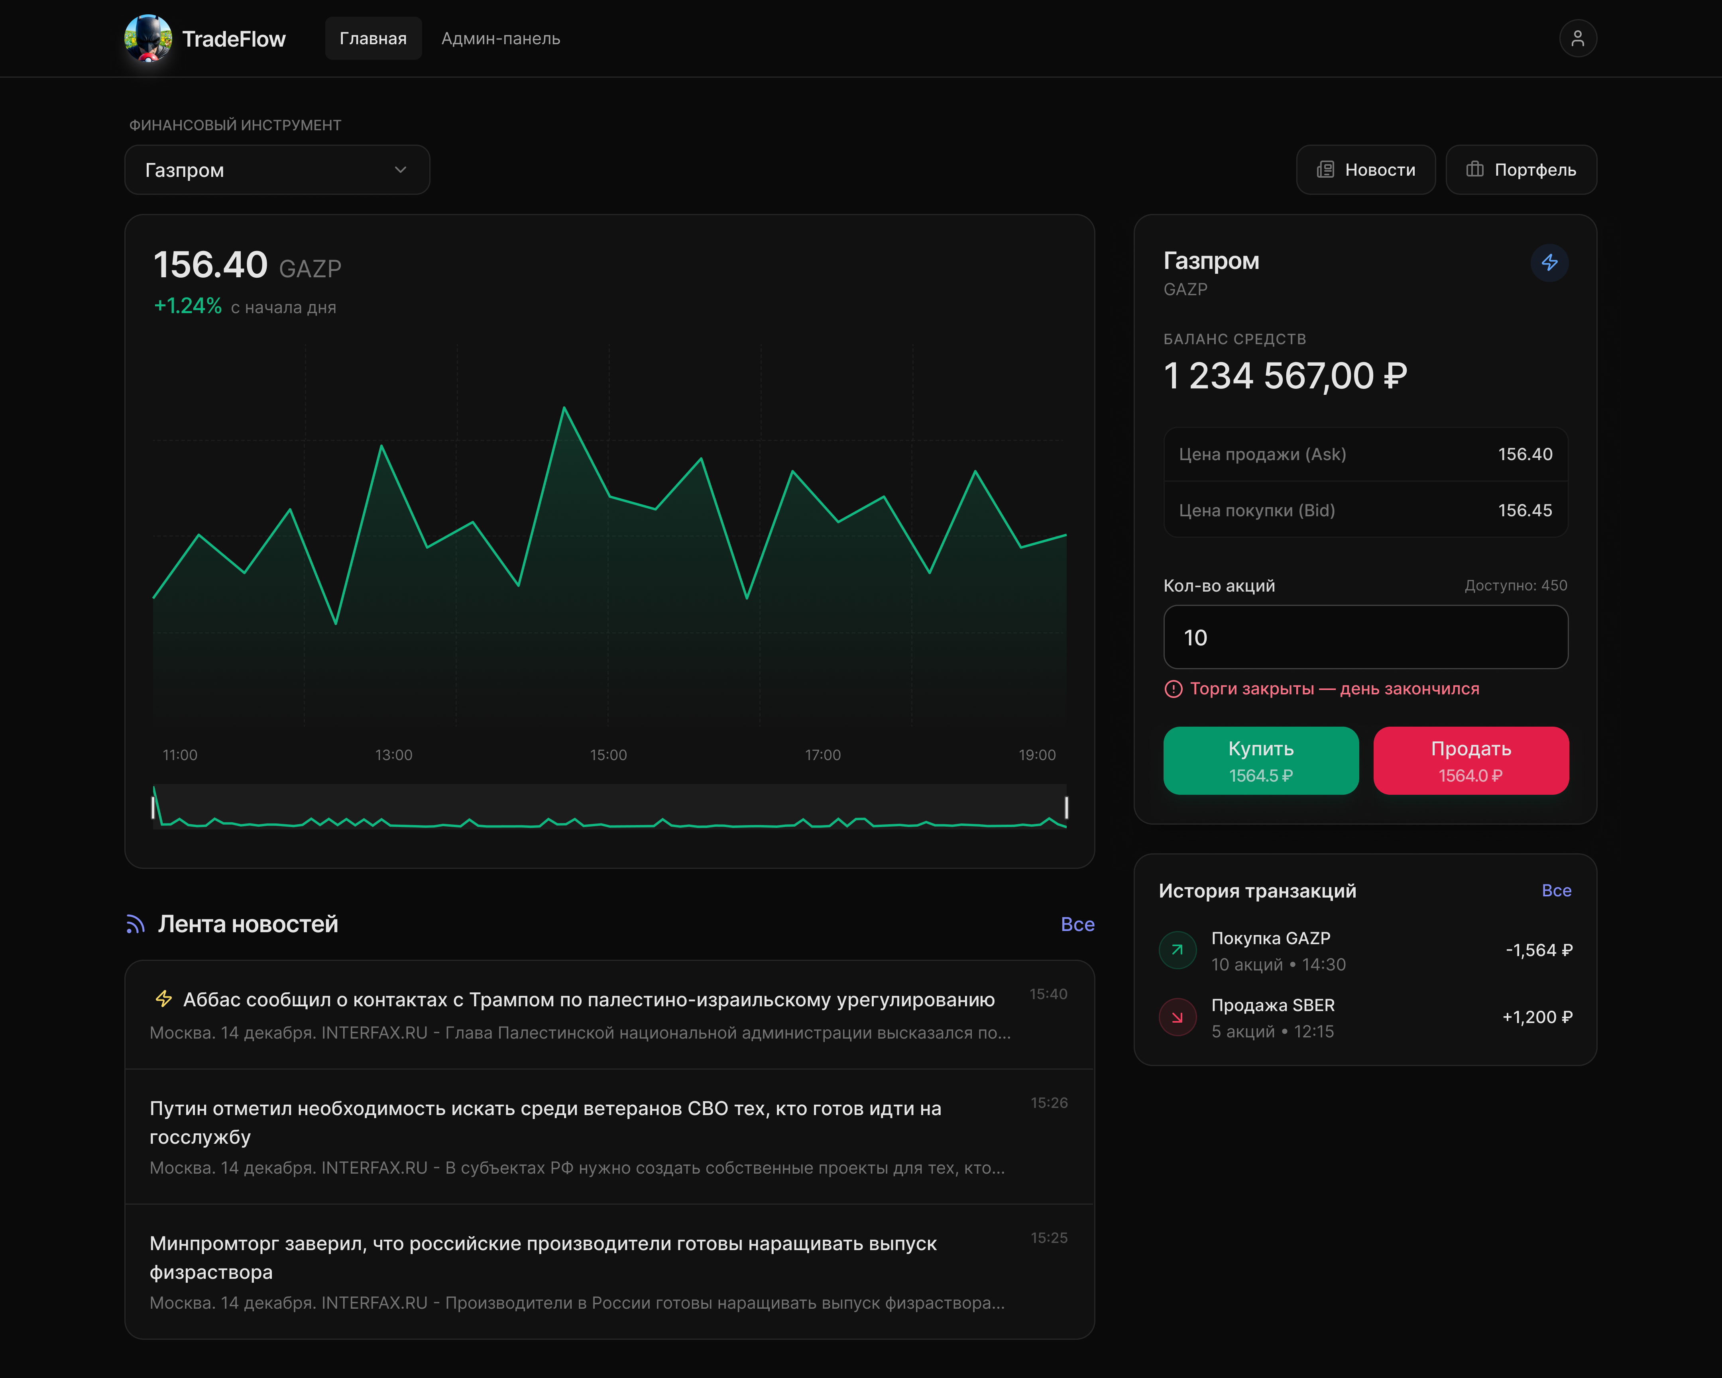Click the 1 234 567,00 ₽ balance value
The height and width of the screenshot is (1378, 1722).
coord(1285,375)
